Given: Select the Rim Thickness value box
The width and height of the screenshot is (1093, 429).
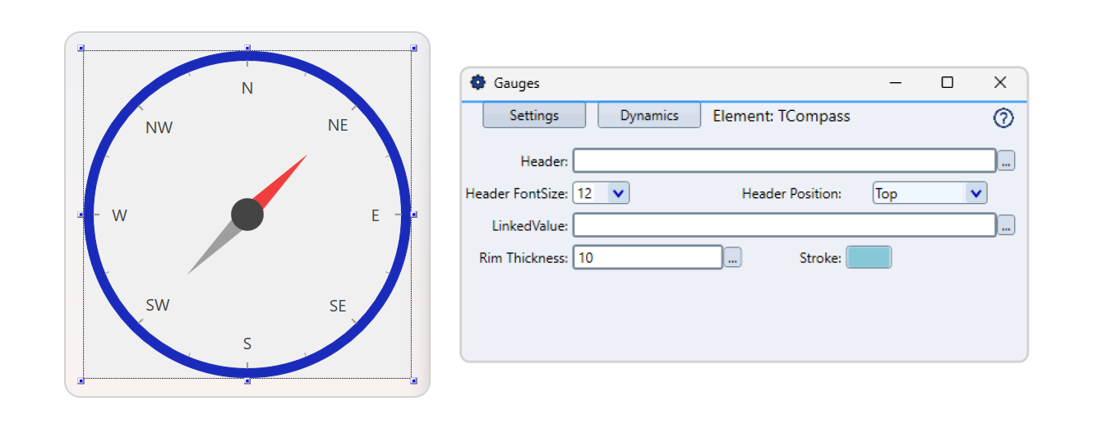Looking at the screenshot, I should [648, 258].
